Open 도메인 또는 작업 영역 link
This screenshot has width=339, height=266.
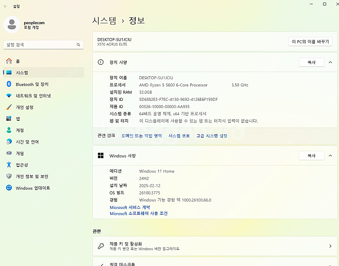tap(142, 136)
